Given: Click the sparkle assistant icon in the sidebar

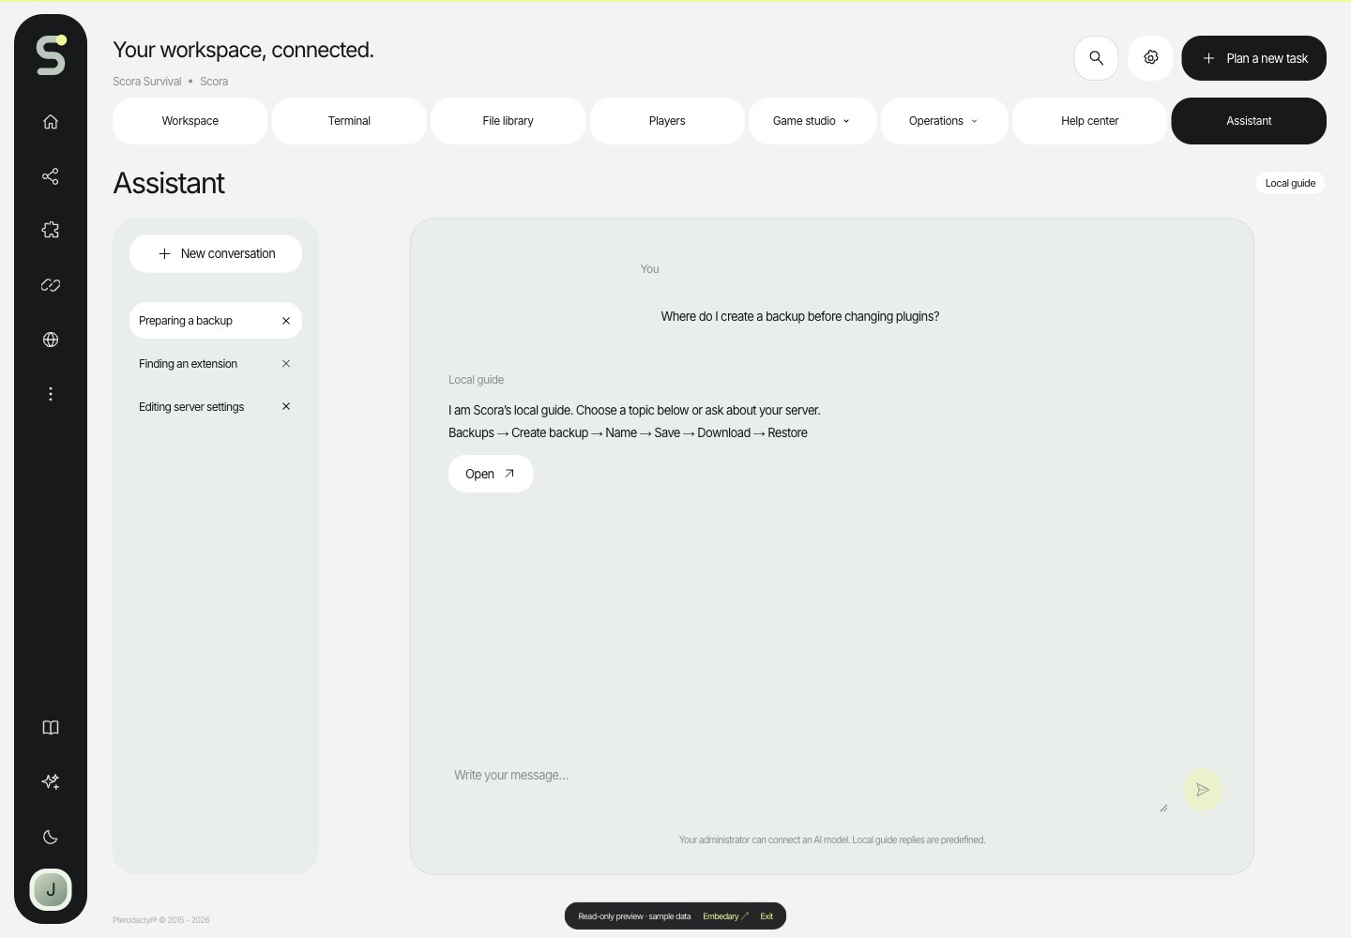Looking at the screenshot, I should [x=51, y=781].
